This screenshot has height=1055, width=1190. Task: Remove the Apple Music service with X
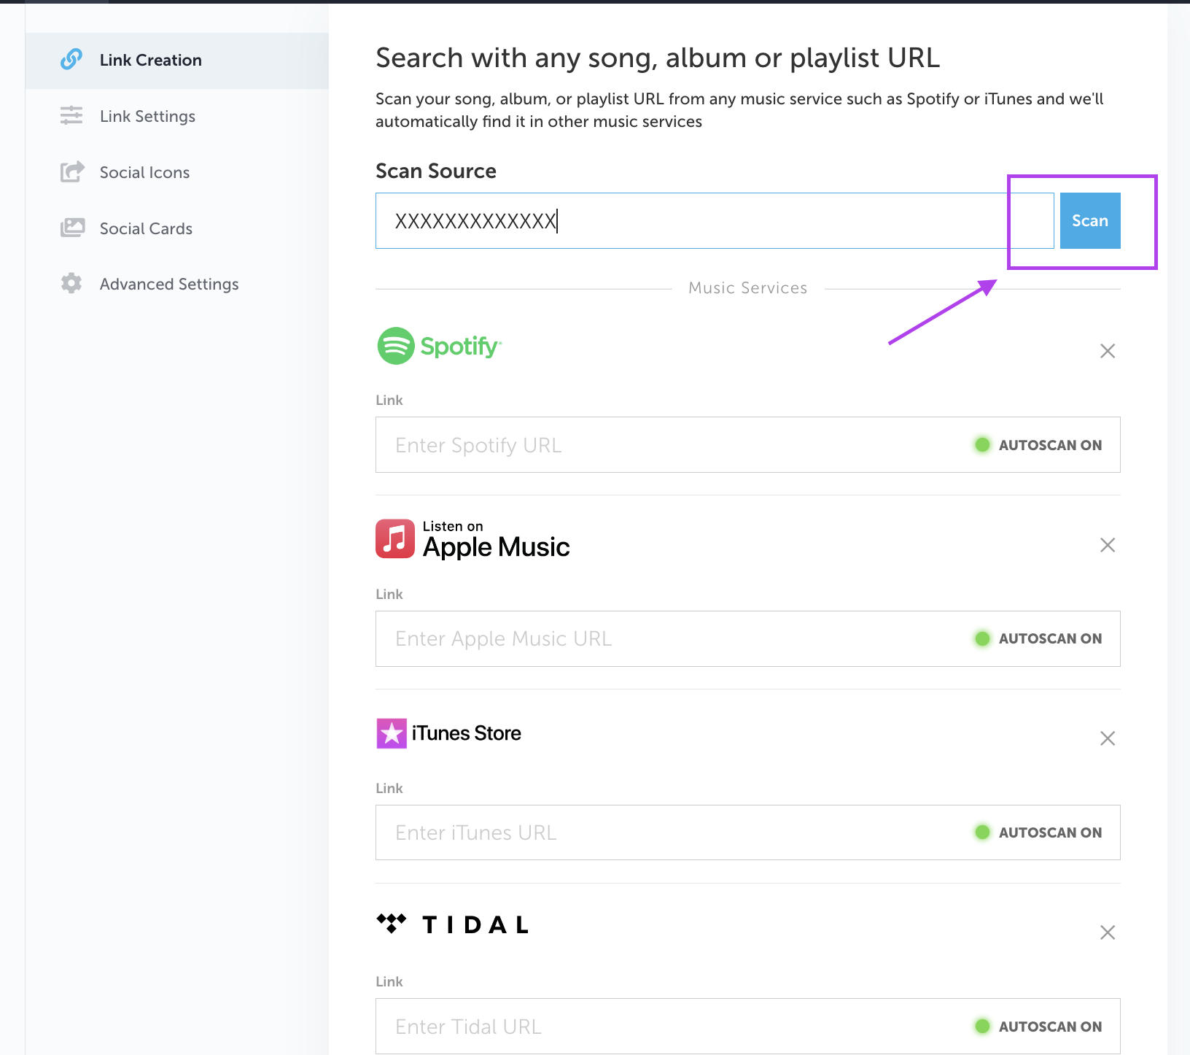click(1108, 545)
